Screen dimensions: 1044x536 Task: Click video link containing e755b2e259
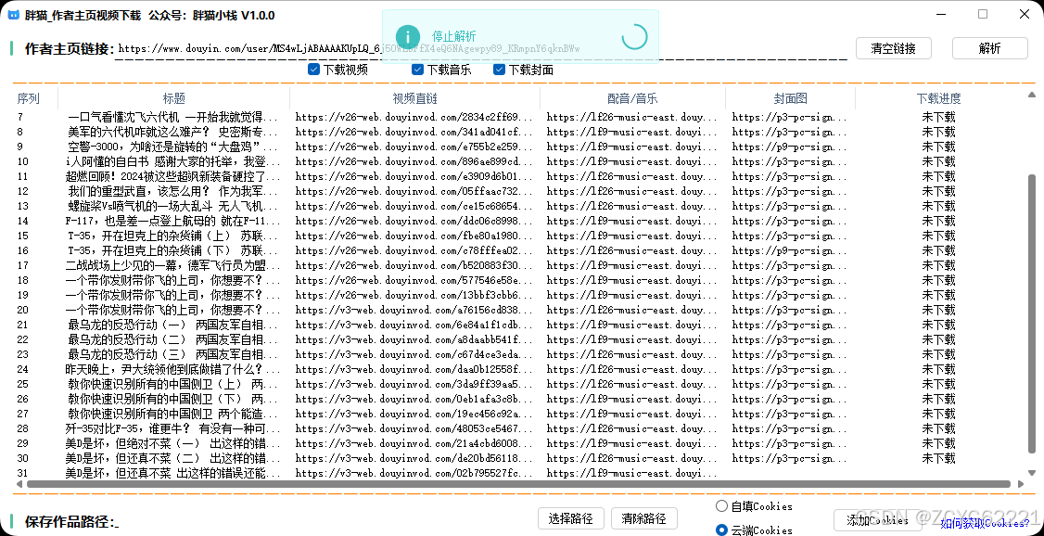[x=414, y=147]
